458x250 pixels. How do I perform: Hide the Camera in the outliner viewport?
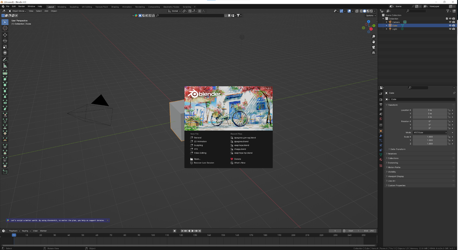450,22
